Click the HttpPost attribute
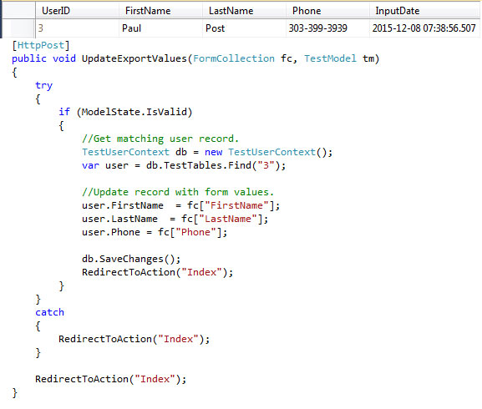 tap(41, 45)
